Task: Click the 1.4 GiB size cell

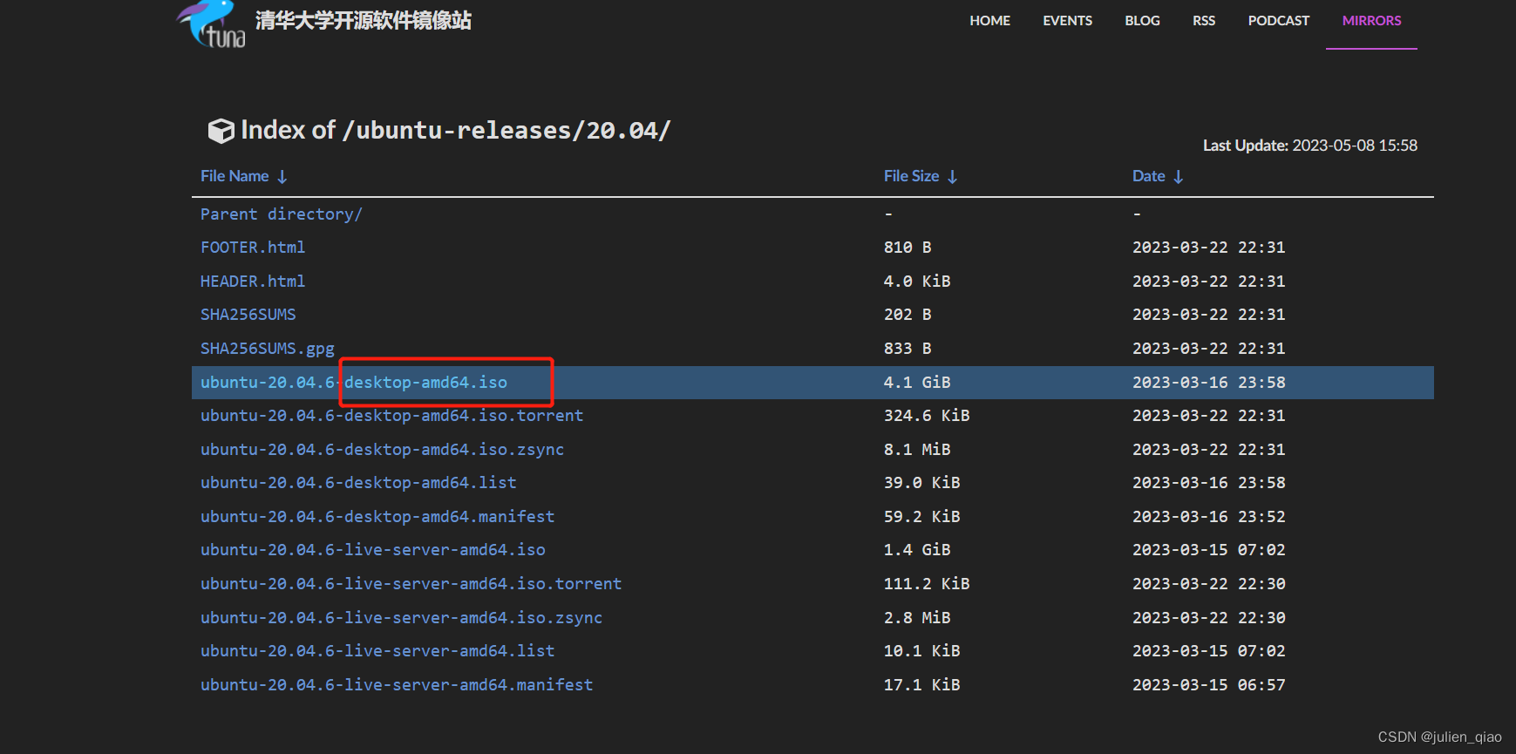Action: pos(917,550)
